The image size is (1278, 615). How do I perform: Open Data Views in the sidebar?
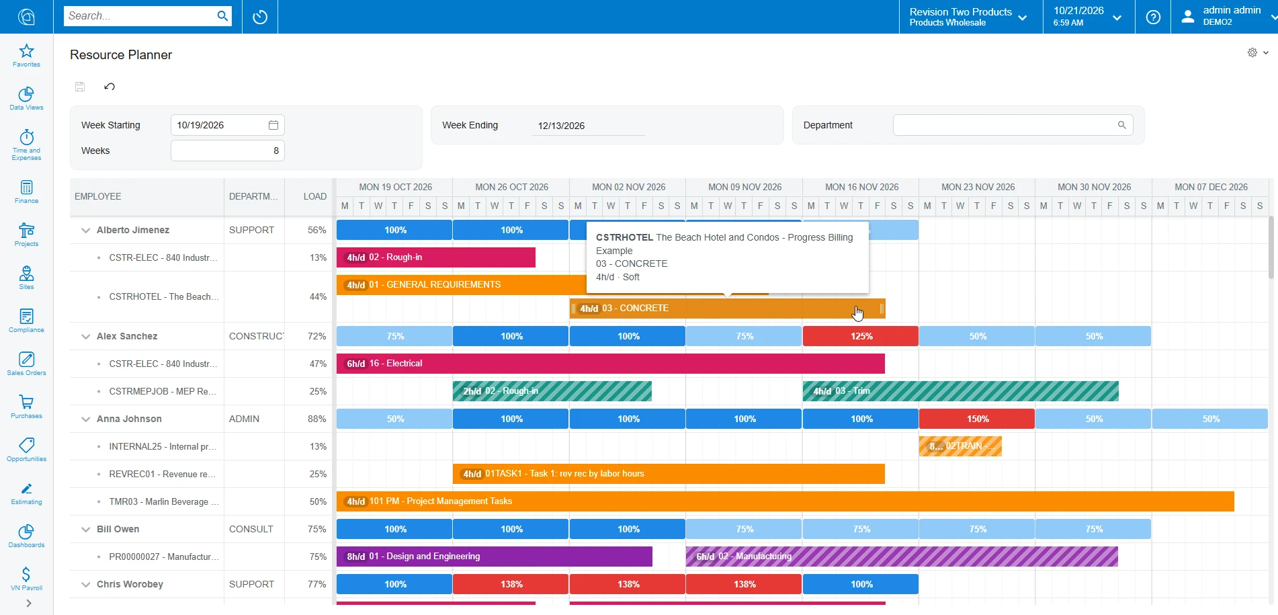(26, 99)
